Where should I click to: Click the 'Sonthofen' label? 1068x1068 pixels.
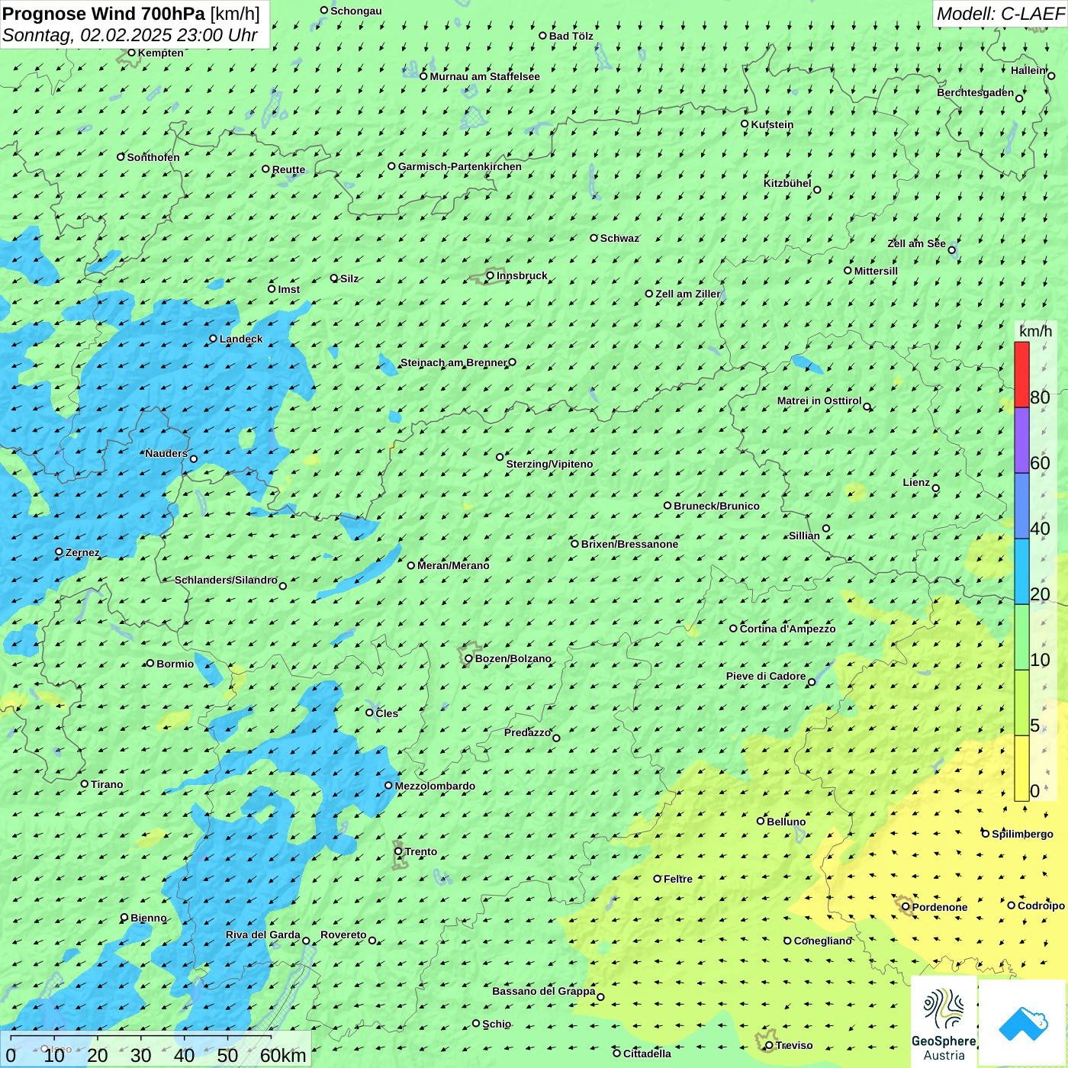[153, 157]
